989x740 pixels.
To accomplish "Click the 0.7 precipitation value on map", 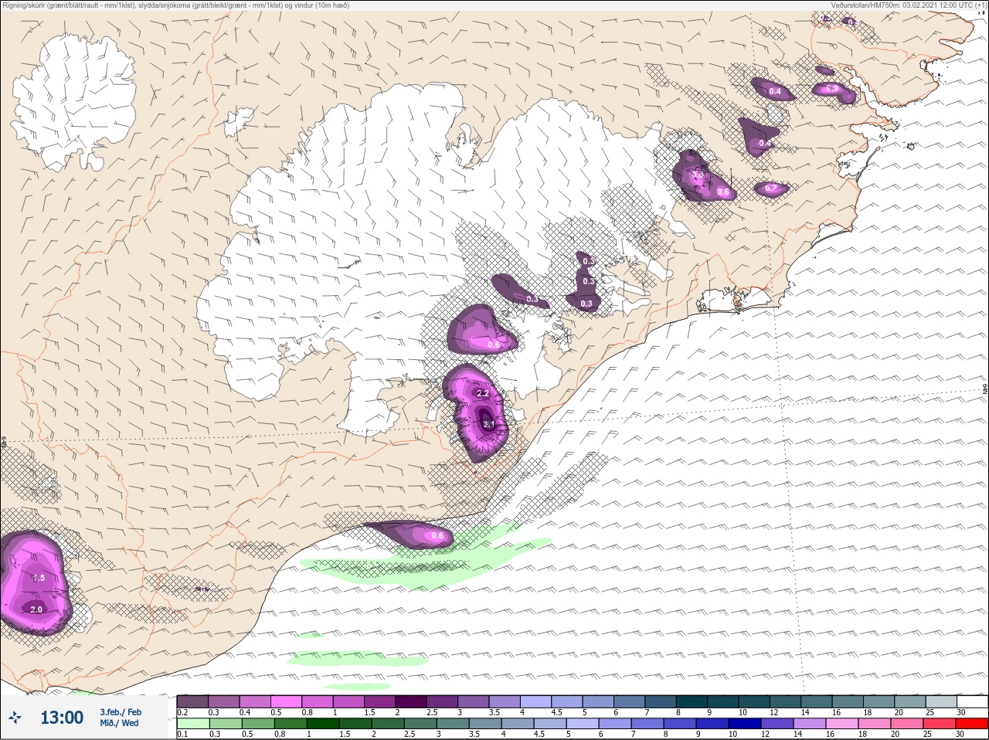I will [770, 188].
